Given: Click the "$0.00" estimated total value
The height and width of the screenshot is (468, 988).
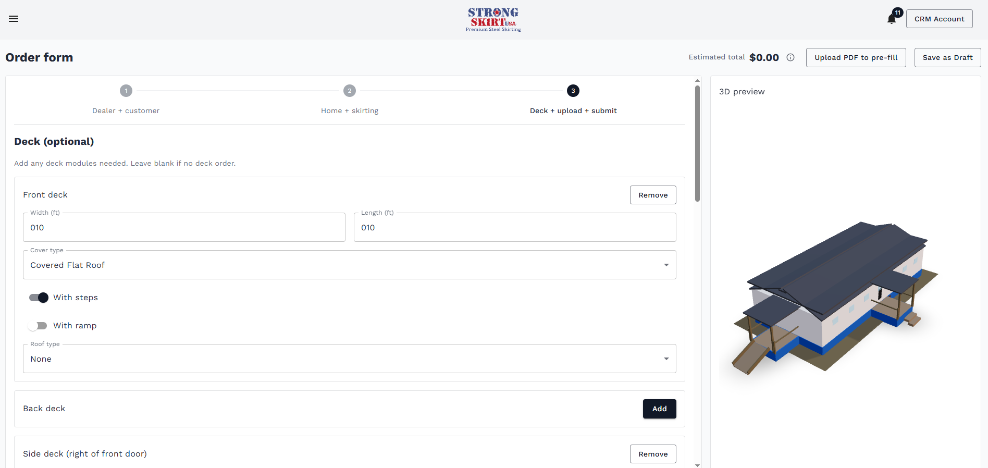Looking at the screenshot, I should (764, 57).
